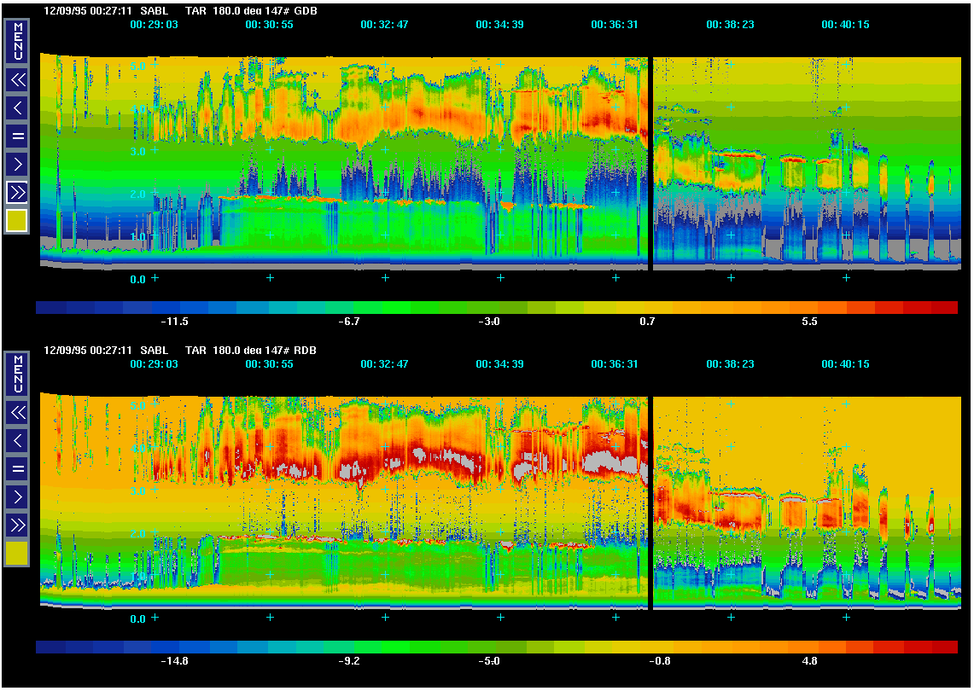The height and width of the screenshot is (691, 974).
Task: Click the GDB header text showing 12/09/95 00:27:11
Action: (x=88, y=12)
